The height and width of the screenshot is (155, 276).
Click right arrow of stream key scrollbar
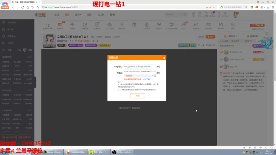pyautogui.click(x=152, y=76)
